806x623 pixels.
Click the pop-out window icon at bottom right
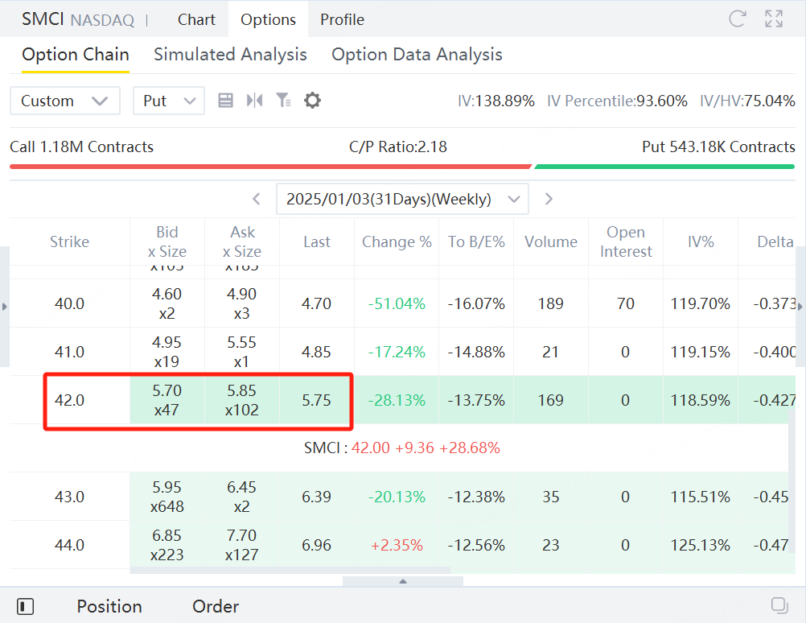pos(779,605)
